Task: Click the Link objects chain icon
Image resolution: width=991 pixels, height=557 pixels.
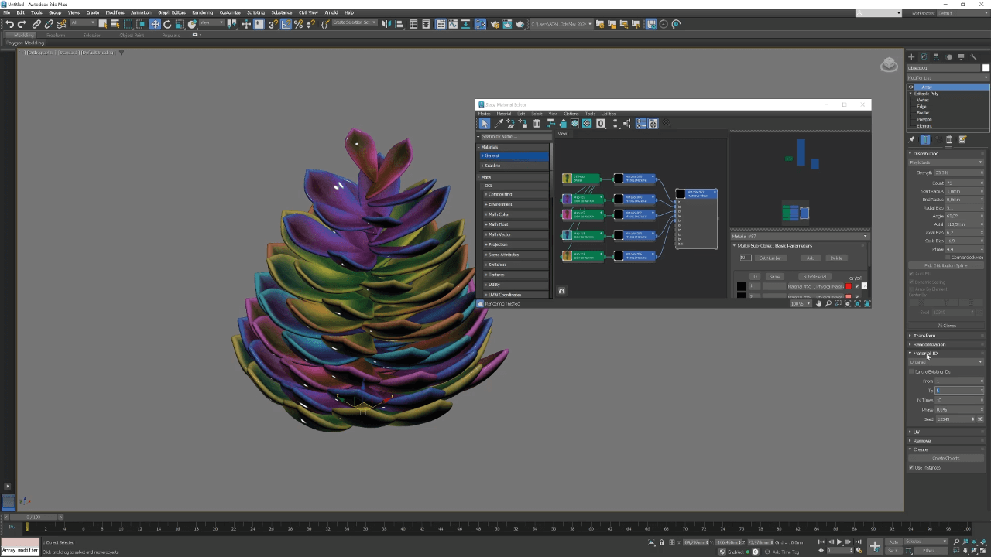Action: coord(36,24)
